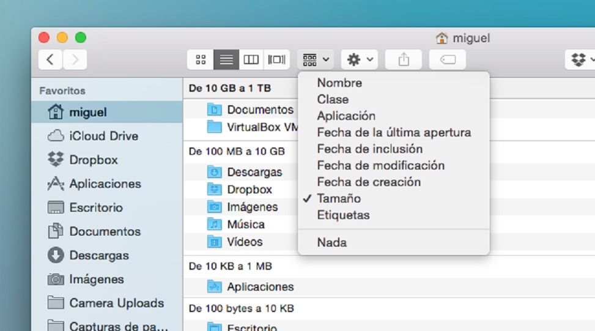Switch to Cover Flow view

tap(276, 59)
